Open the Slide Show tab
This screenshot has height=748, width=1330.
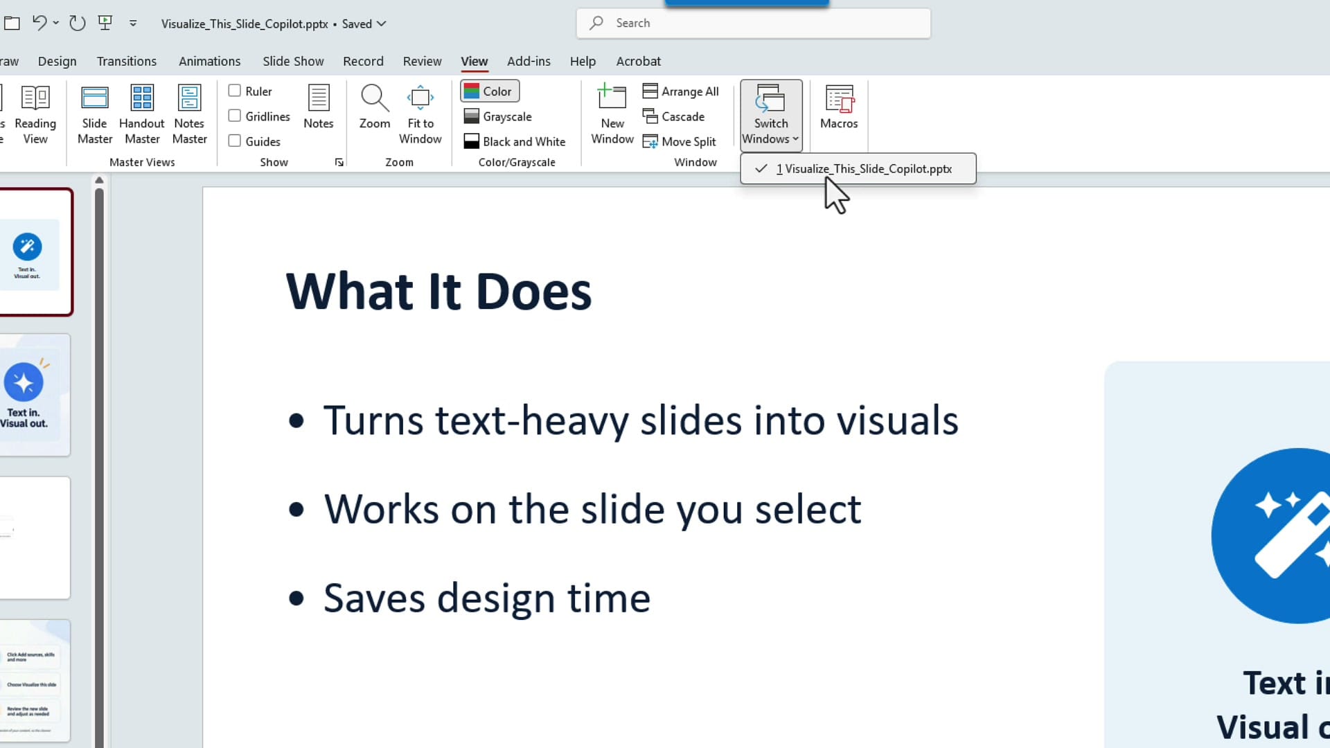tap(293, 61)
